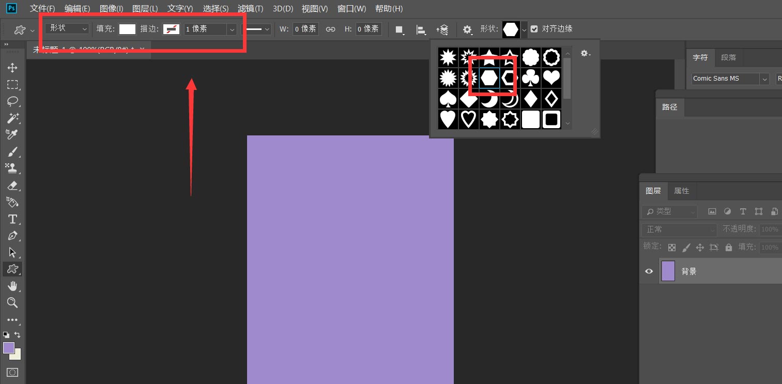The width and height of the screenshot is (782, 384).
Task: Click the purple foreground color swatch
Action: 9,348
